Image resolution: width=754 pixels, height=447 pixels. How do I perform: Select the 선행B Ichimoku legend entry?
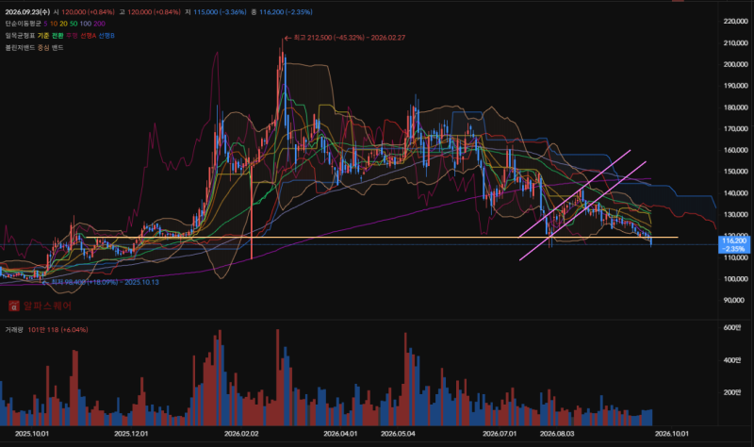point(107,36)
